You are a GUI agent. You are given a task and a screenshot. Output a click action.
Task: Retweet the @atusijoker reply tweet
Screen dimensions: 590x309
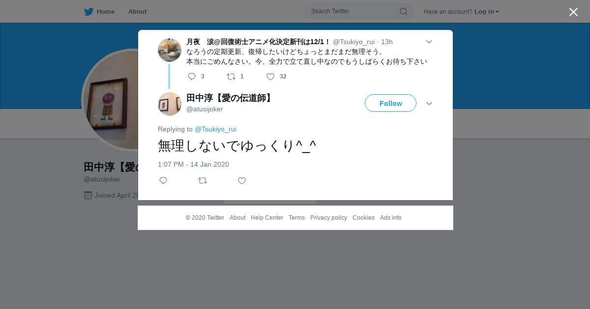[x=202, y=180]
